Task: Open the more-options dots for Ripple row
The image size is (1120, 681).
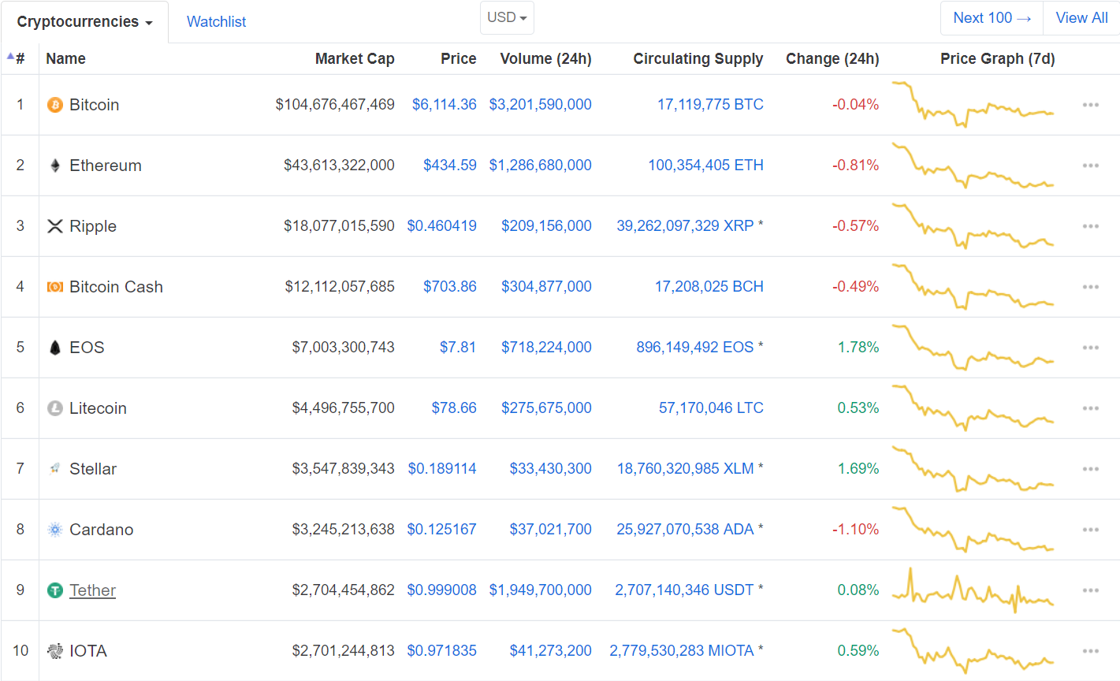Action: click(1091, 226)
